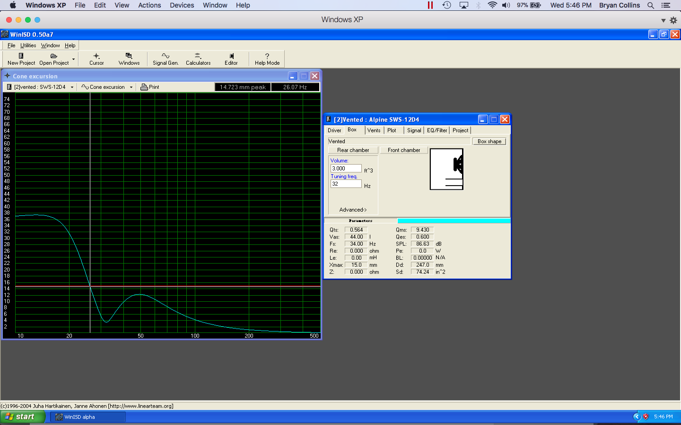Switch to the Signal tab

[414, 130]
